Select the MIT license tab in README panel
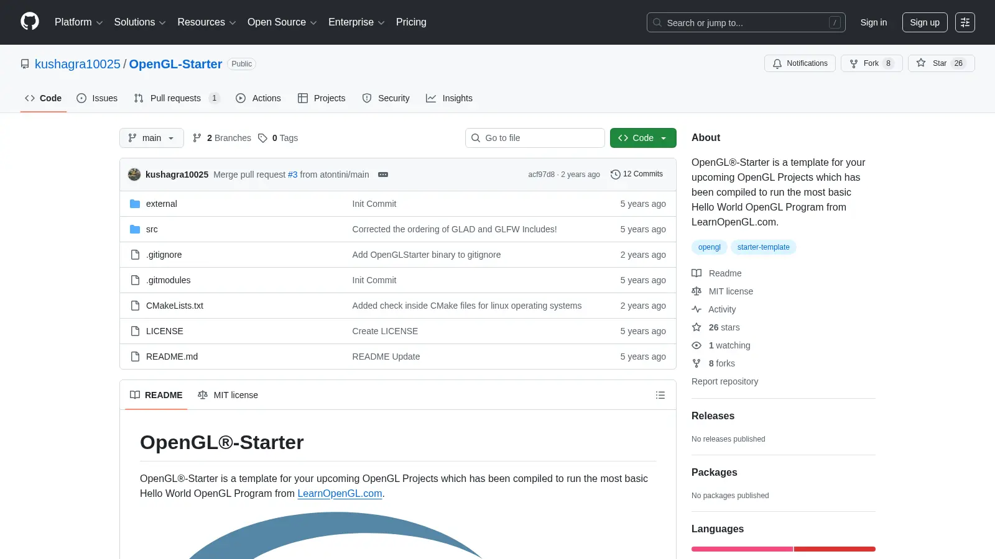Screen dimensions: 995x559 tap(228, 395)
